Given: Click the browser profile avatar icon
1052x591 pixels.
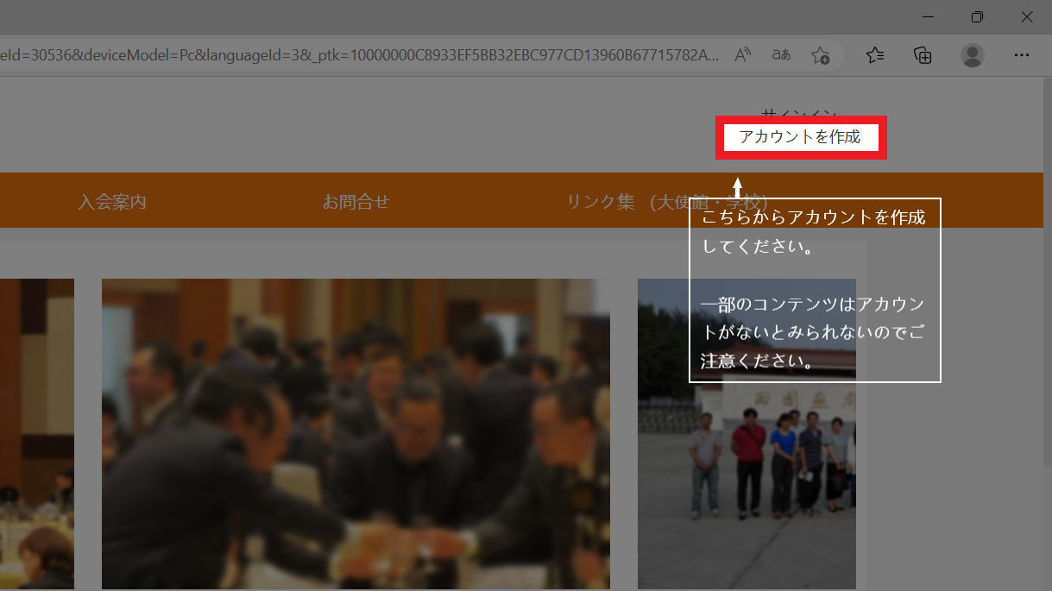Looking at the screenshot, I should point(973,55).
